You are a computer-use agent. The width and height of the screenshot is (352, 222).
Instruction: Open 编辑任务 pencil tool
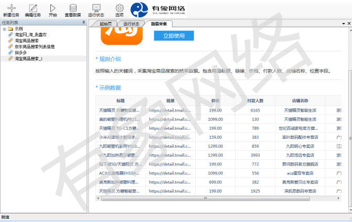(33, 8)
